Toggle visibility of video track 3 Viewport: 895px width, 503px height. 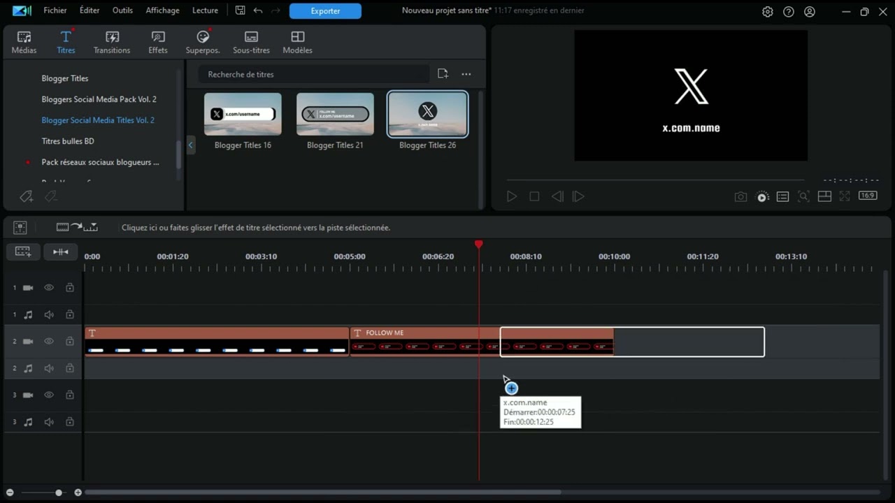[49, 395]
